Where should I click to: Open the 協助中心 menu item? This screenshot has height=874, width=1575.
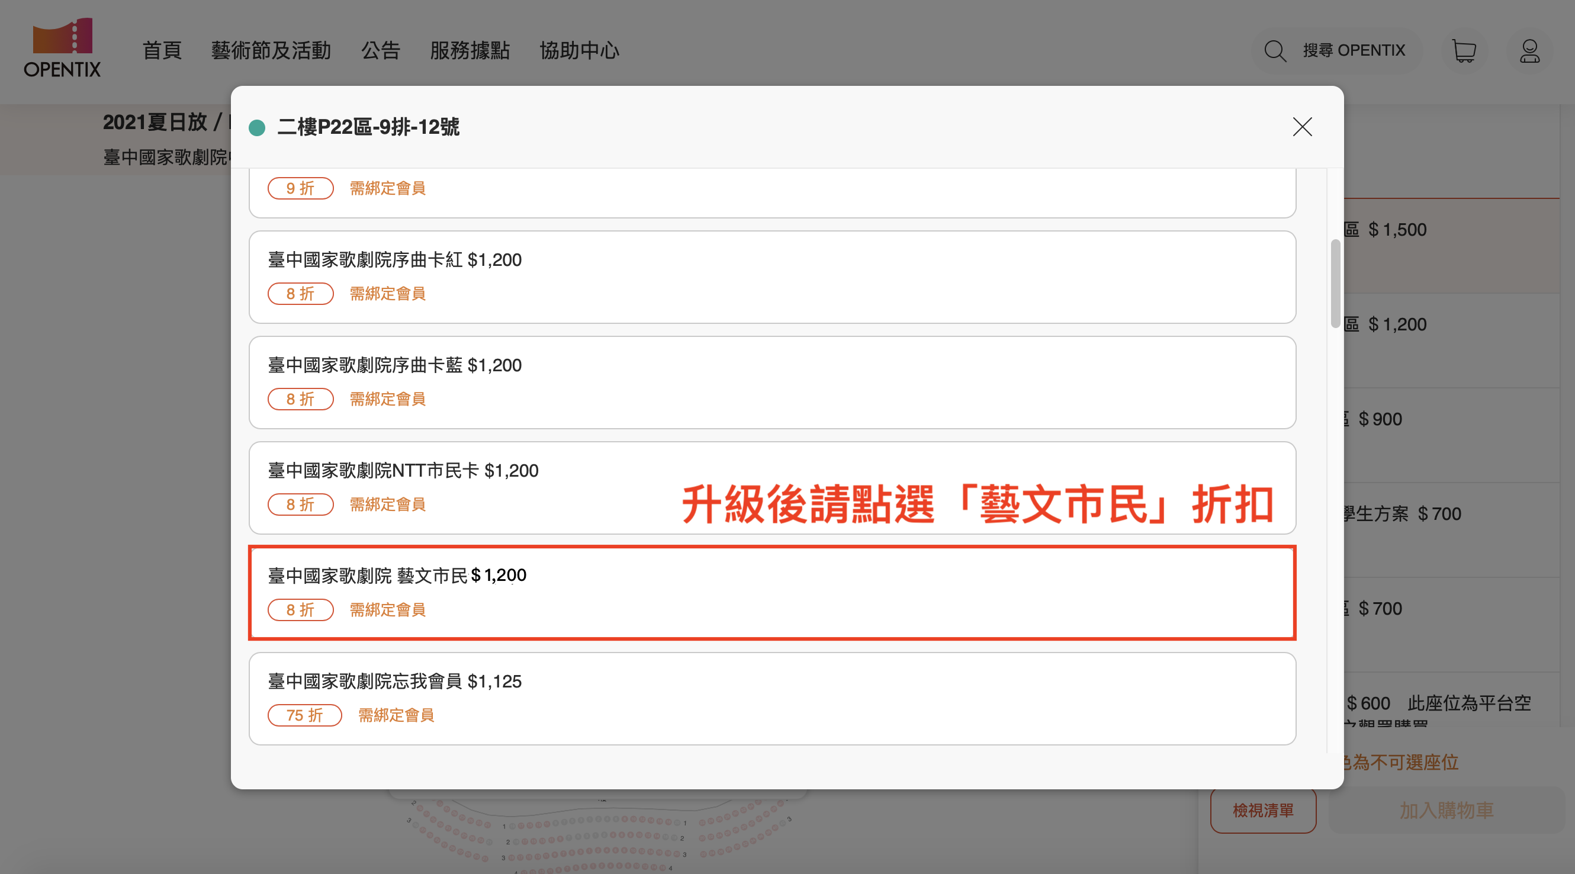580,50
